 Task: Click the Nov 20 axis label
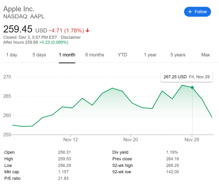(130, 140)
